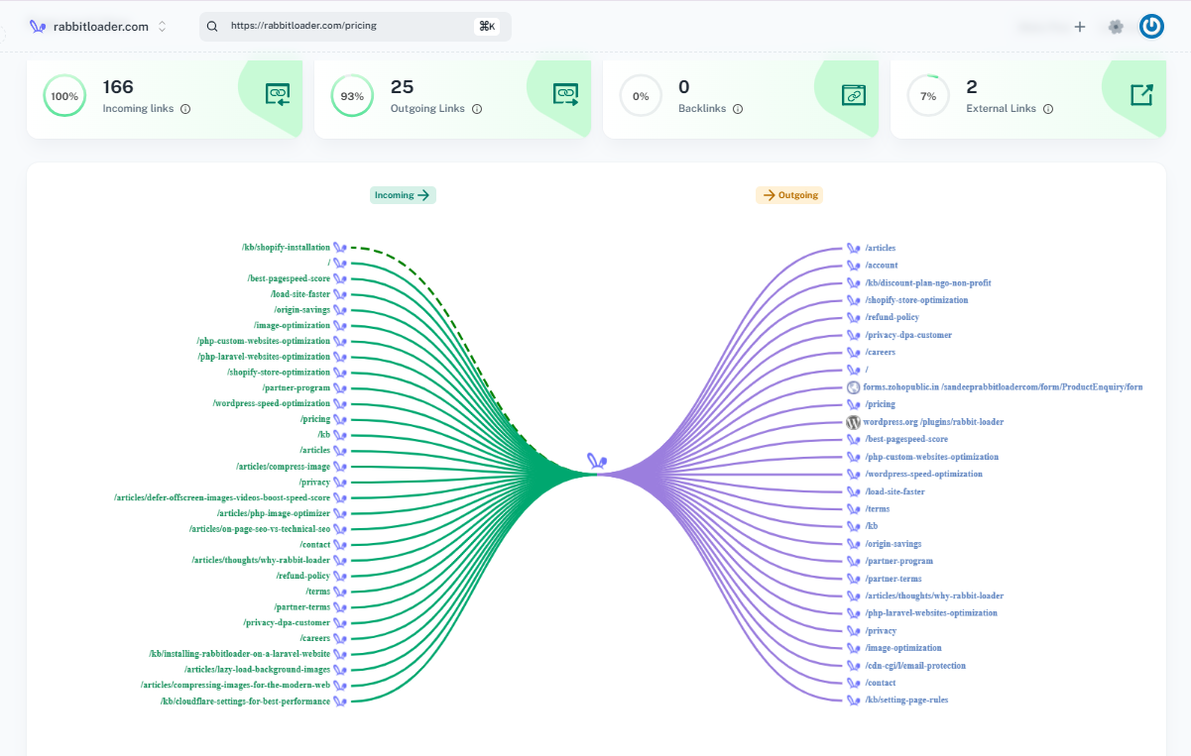The height and width of the screenshot is (756, 1191).
Task: Open the settings gear icon
Action: pyautogui.click(x=1116, y=26)
